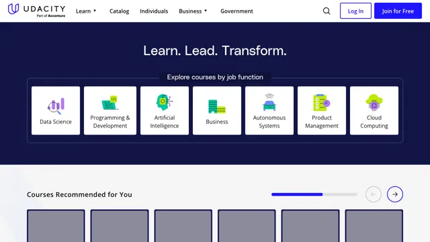Select the Business job function label
The image size is (430, 242).
tap(216, 122)
